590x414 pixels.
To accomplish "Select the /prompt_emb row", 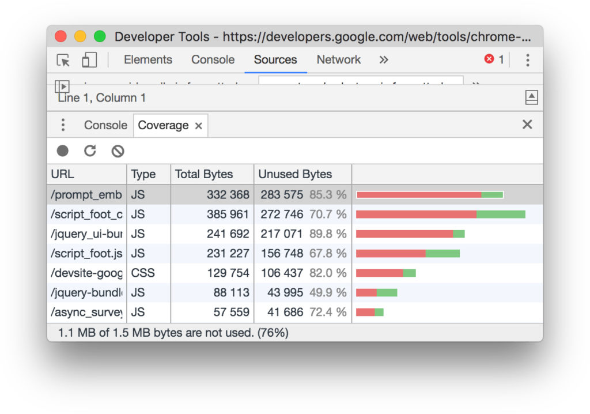I will tap(295, 194).
